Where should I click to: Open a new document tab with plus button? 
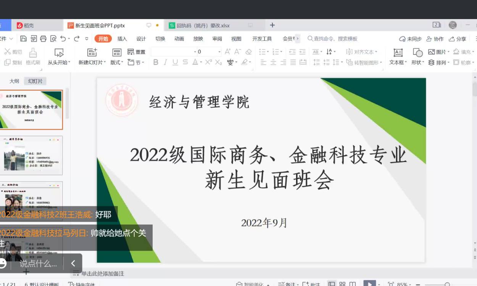[x=272, y=25]
